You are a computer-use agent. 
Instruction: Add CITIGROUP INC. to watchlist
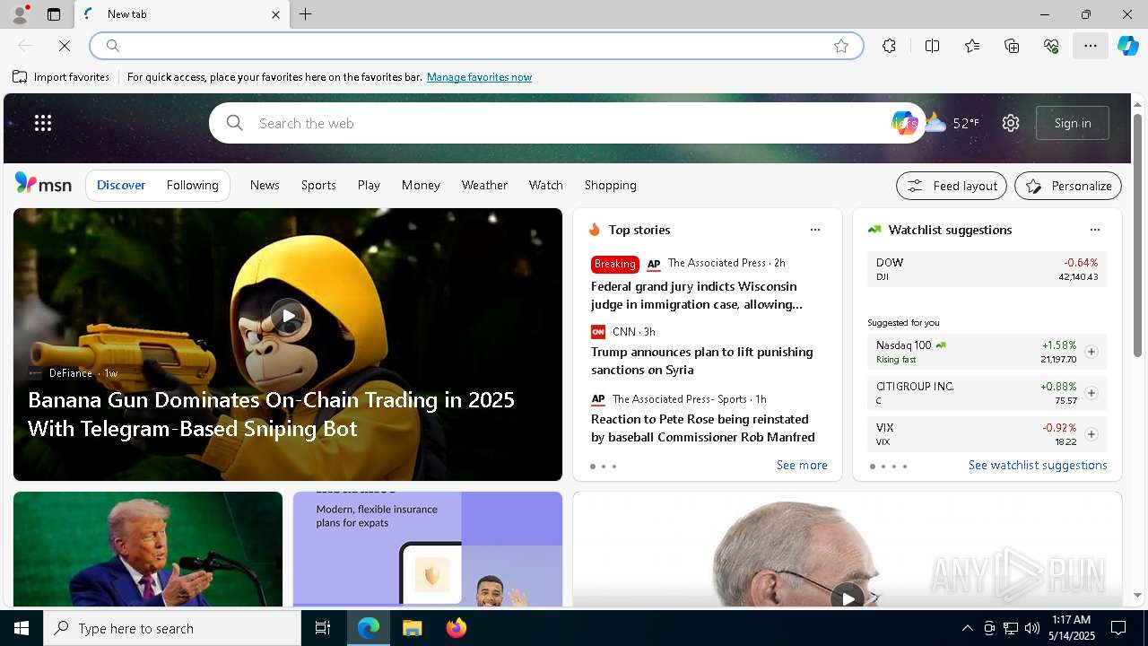tap(1091, 393)
